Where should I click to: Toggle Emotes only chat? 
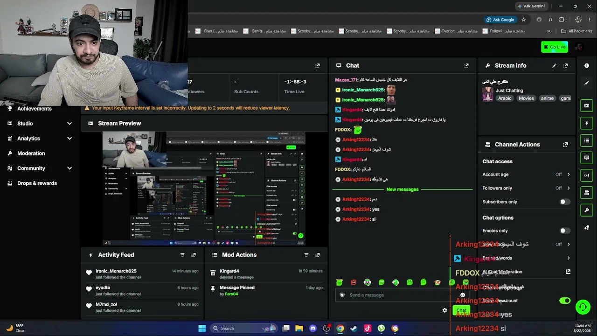(x=564, y=231)
